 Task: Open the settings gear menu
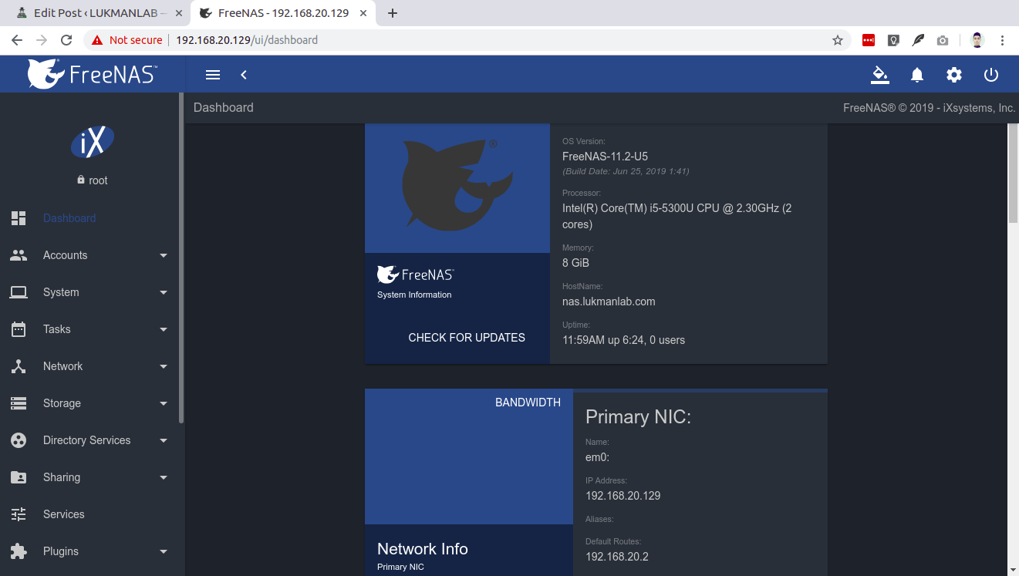click(x=954, y=75)
